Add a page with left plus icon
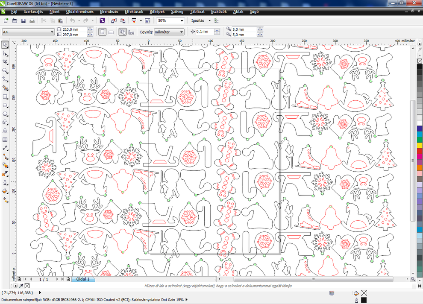 click(19, 279)
